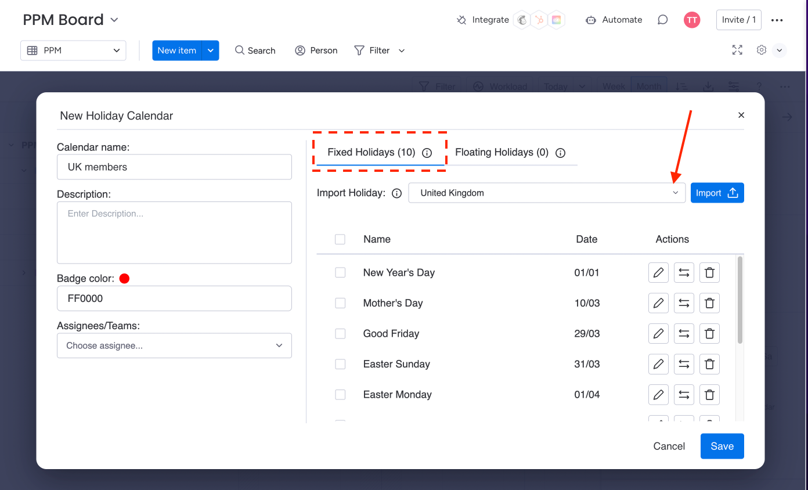
Task: Tick the New Year's Day checkbox
Action: click(340, 272)
